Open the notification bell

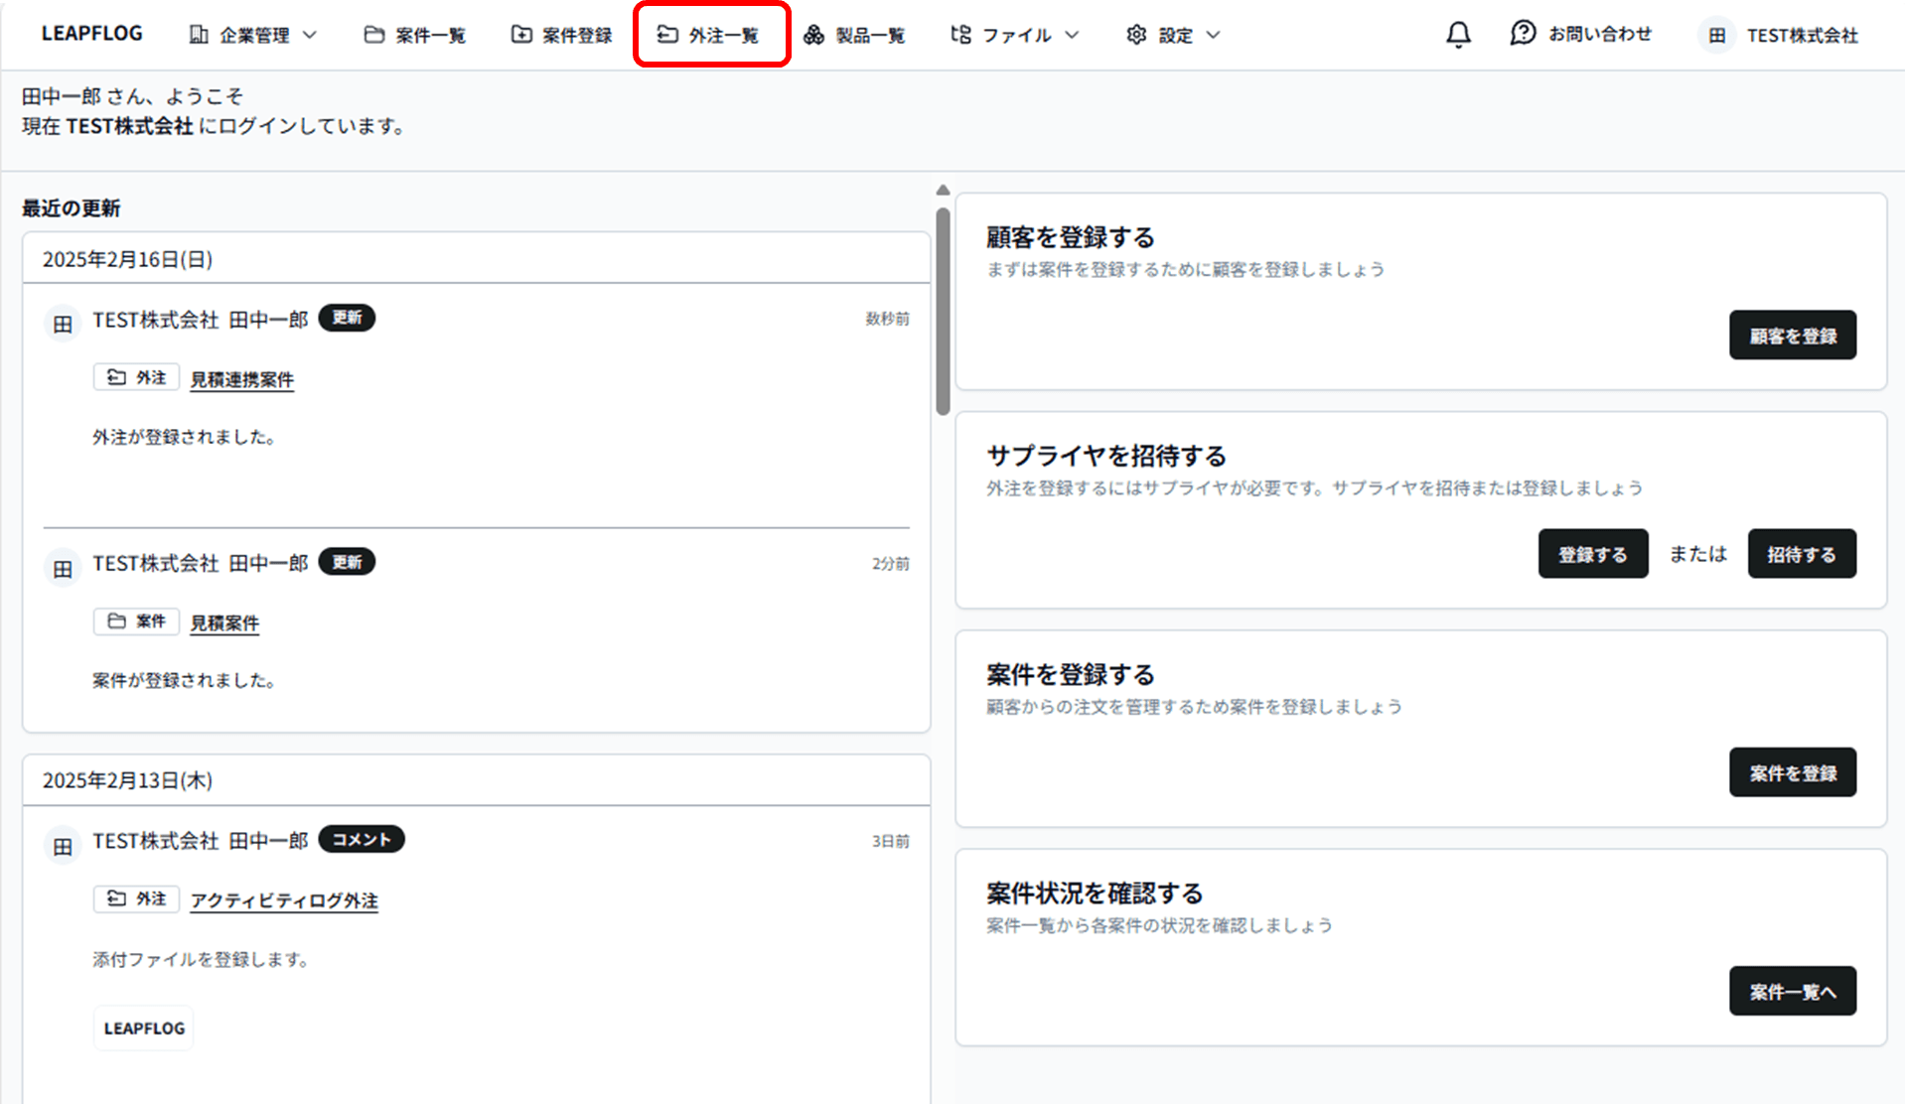click(x=1457, y=34)
